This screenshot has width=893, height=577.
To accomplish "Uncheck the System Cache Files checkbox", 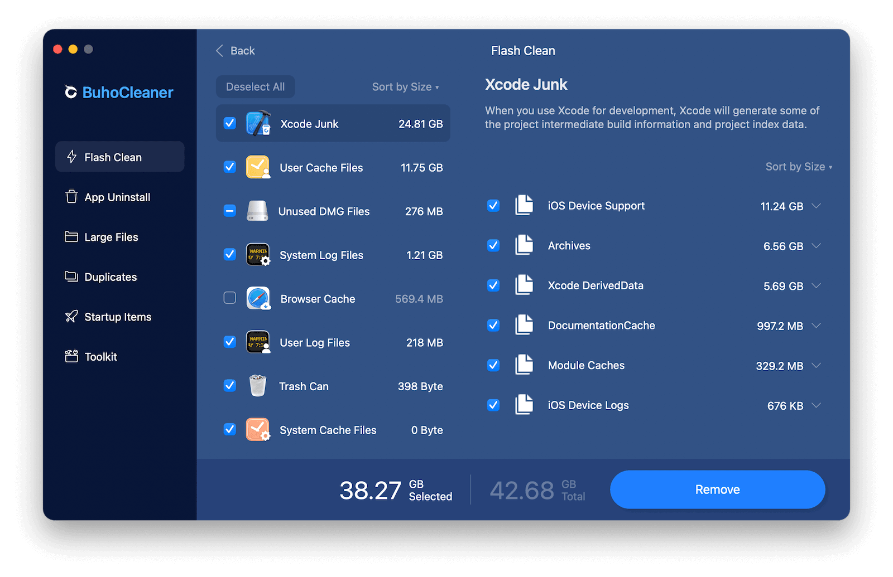I will 230,429.
